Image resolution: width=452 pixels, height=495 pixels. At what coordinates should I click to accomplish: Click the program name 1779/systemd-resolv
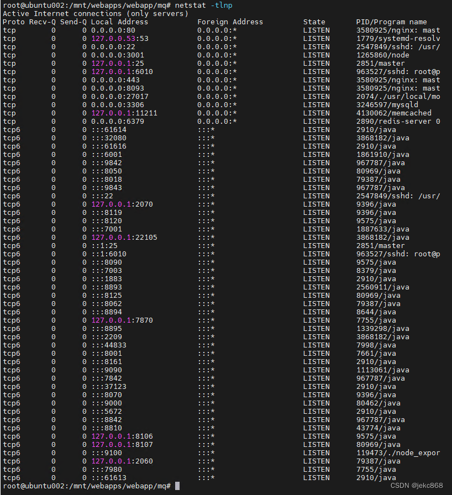pos(398,39)
